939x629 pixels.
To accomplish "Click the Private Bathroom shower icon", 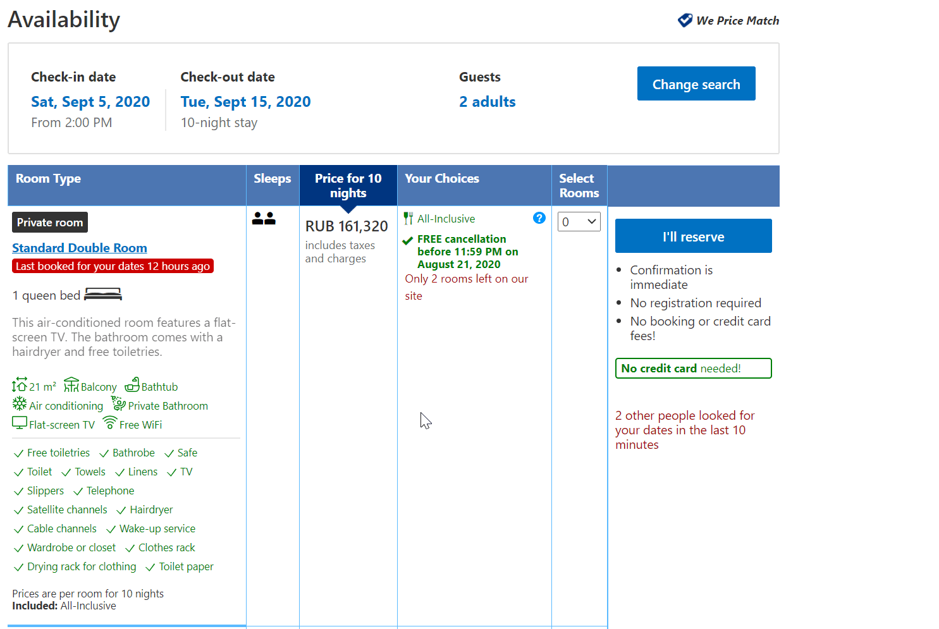I will pyautogui.click(x=118, y=403).
